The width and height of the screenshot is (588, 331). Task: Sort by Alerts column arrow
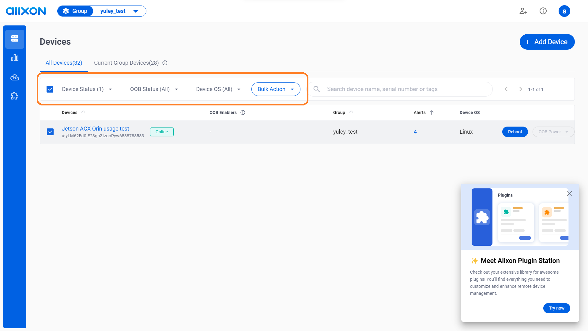click(432, 112)
